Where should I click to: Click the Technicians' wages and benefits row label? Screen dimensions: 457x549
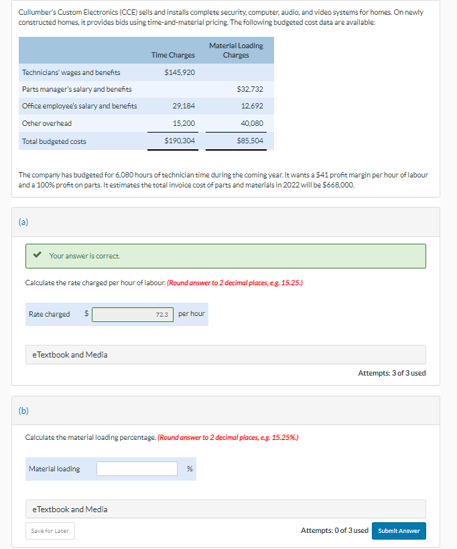tap(71, 72)
